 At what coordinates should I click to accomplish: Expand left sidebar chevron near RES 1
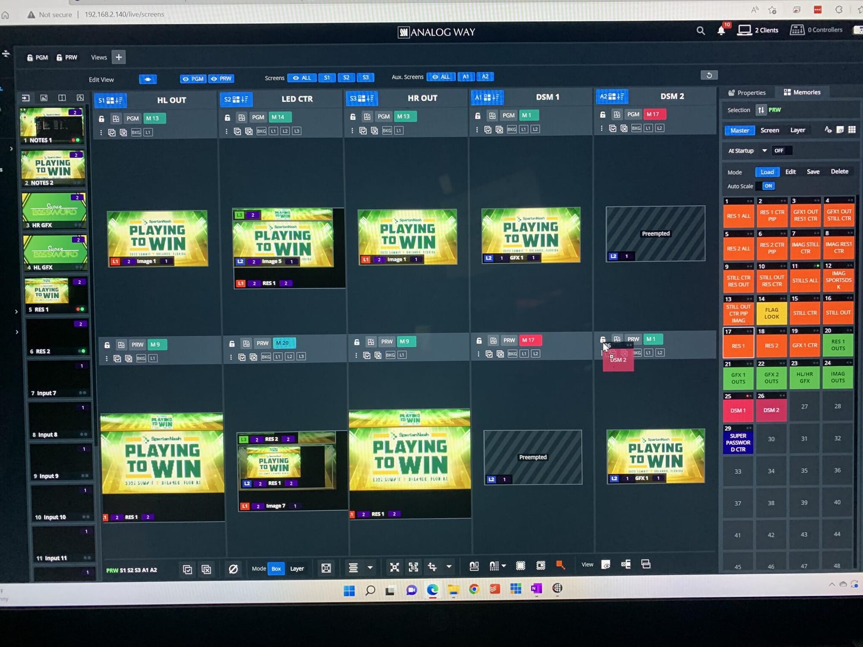click(x=16, y=311)
